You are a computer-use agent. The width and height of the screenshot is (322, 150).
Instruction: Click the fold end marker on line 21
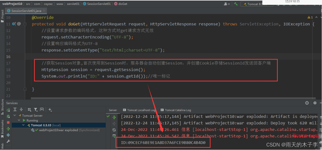tap(25, 89)
